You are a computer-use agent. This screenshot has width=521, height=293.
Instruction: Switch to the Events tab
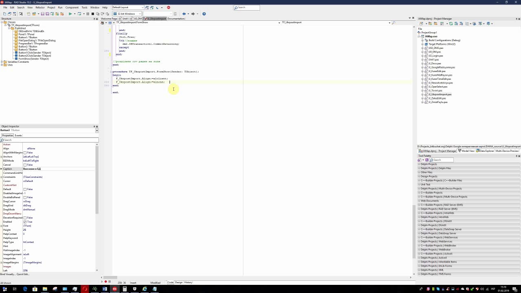point(18,136)
